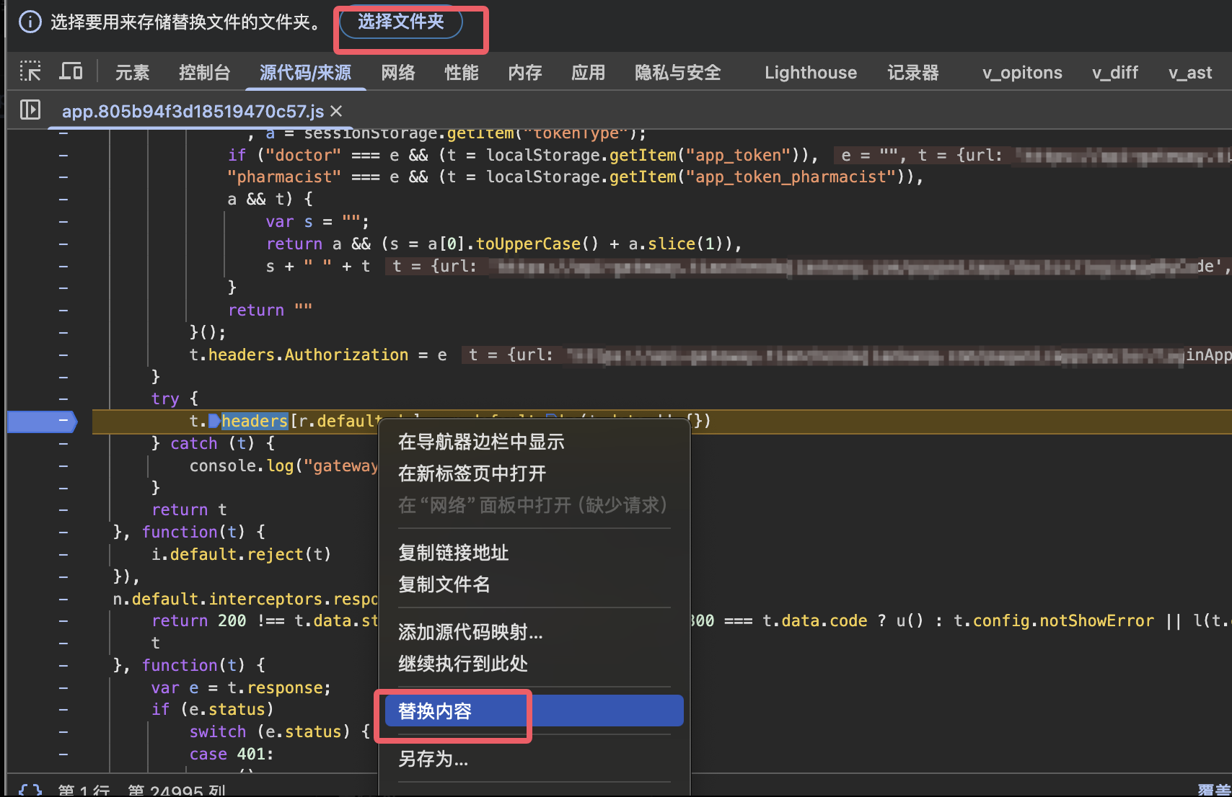Click the element inspector picker icon
Screen dimensions: 1232x797
tap(30, 71)
